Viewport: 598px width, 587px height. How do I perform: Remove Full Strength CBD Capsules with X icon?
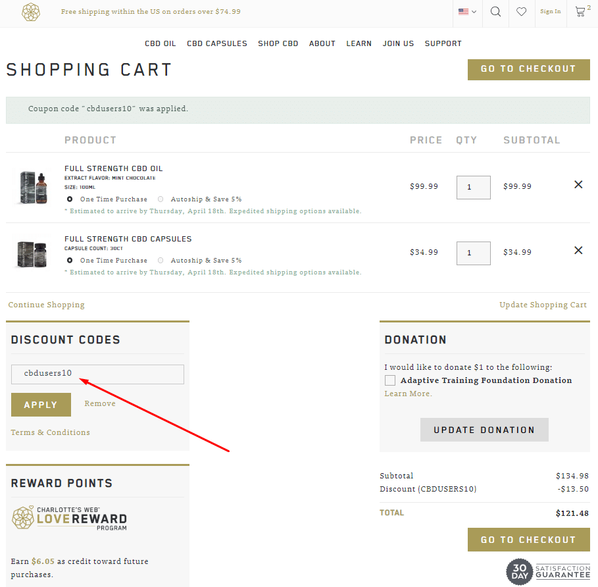pos(578,250)
